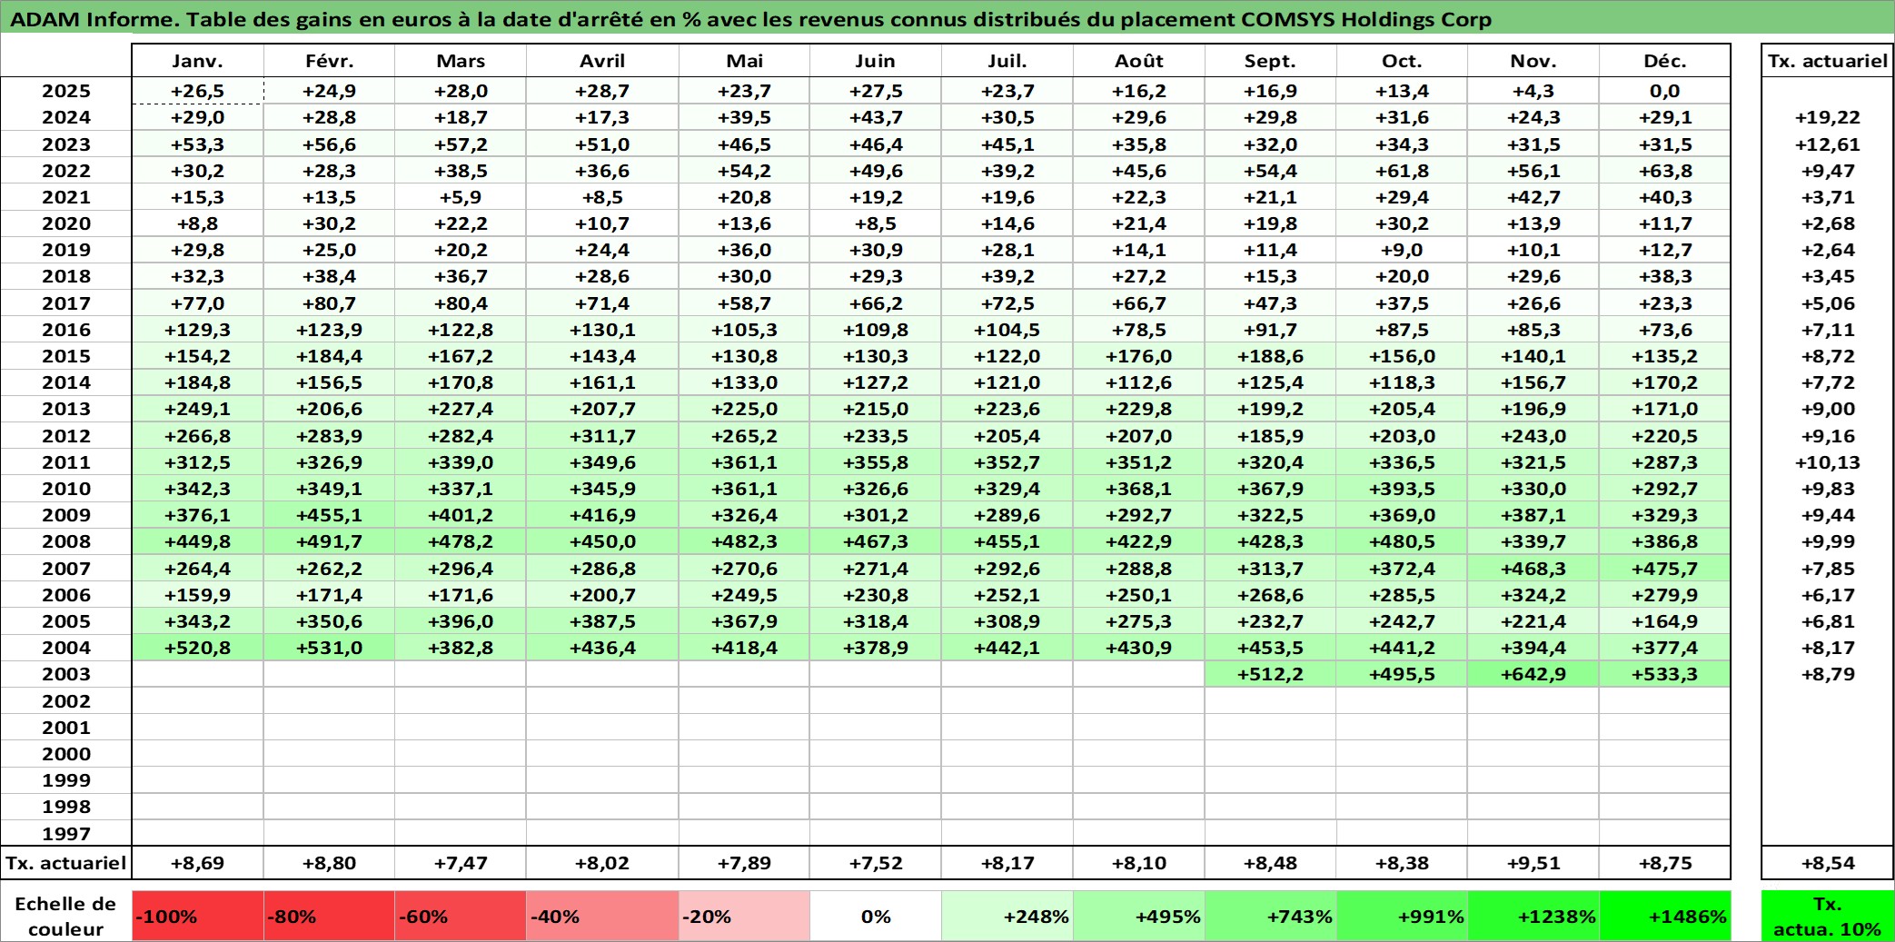Select cell value +26,5 for January 2025

click(x=197, y=91)
